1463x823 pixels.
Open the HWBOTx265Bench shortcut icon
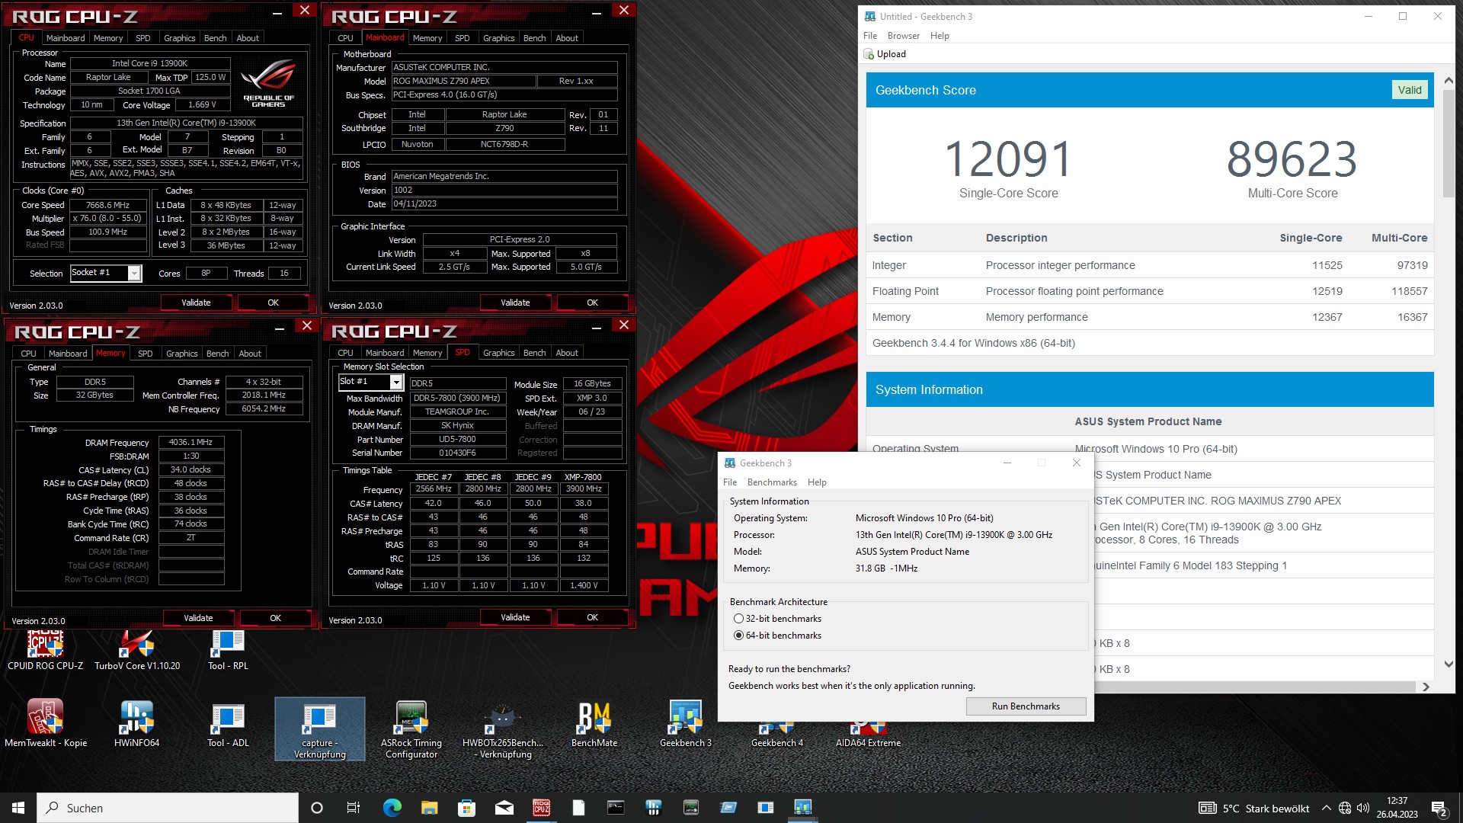pos(503,729)
